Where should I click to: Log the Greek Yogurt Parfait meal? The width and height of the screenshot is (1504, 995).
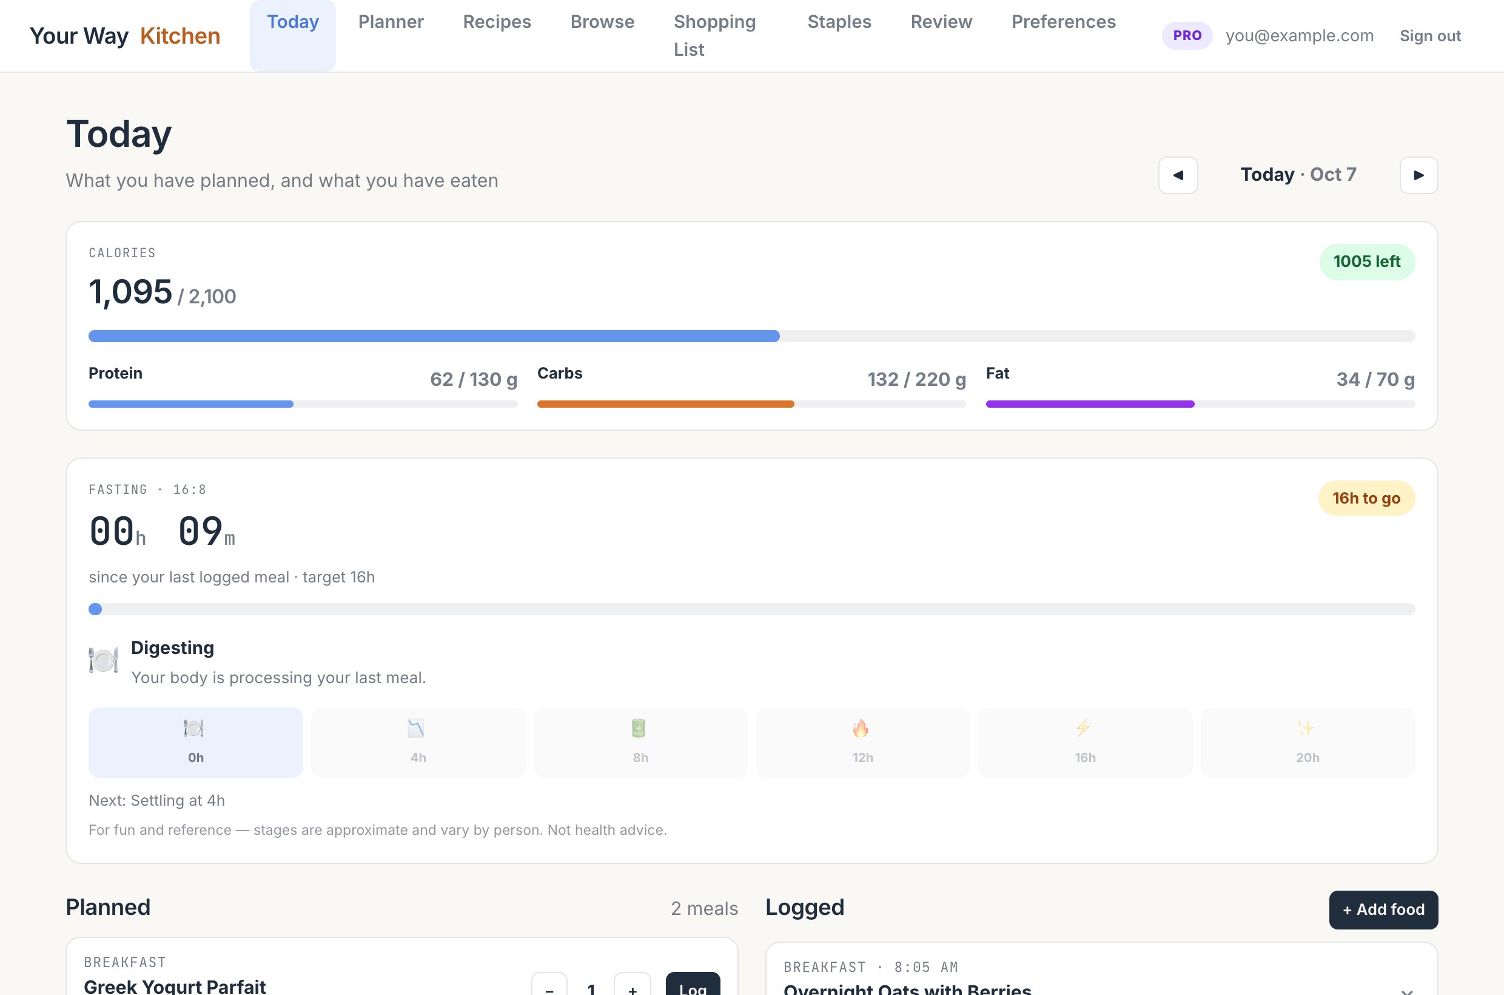[x=693, y=985]
